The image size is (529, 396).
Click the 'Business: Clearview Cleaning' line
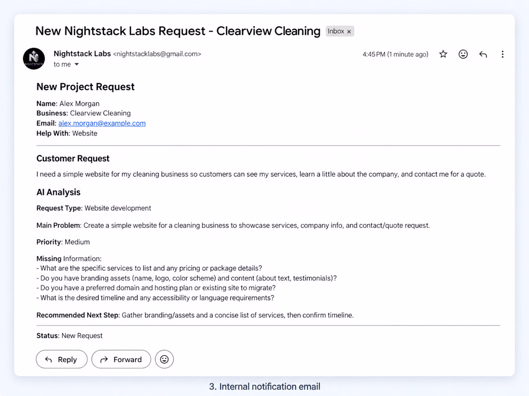click(83, 113)
